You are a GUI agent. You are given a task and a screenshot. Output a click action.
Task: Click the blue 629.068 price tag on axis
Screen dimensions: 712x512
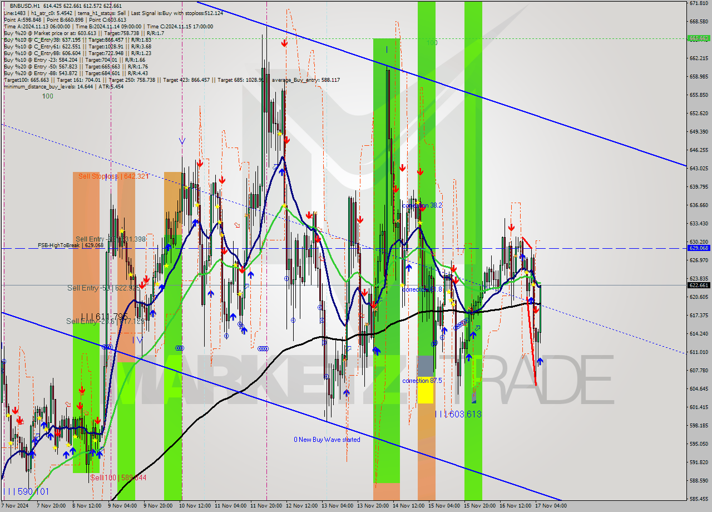[x=699, y=248]
